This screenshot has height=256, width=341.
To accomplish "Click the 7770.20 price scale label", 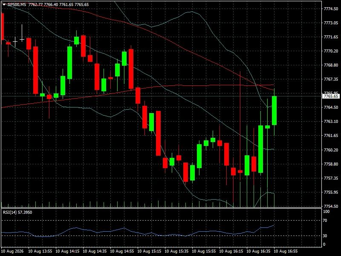I will (331, 51).
